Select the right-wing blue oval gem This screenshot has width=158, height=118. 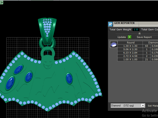coord(69,79)
